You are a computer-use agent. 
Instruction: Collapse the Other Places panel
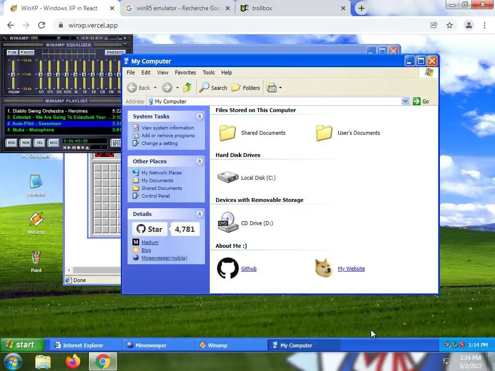point(200,161)
